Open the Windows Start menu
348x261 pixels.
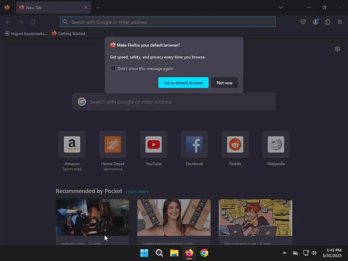pos(144,253)
